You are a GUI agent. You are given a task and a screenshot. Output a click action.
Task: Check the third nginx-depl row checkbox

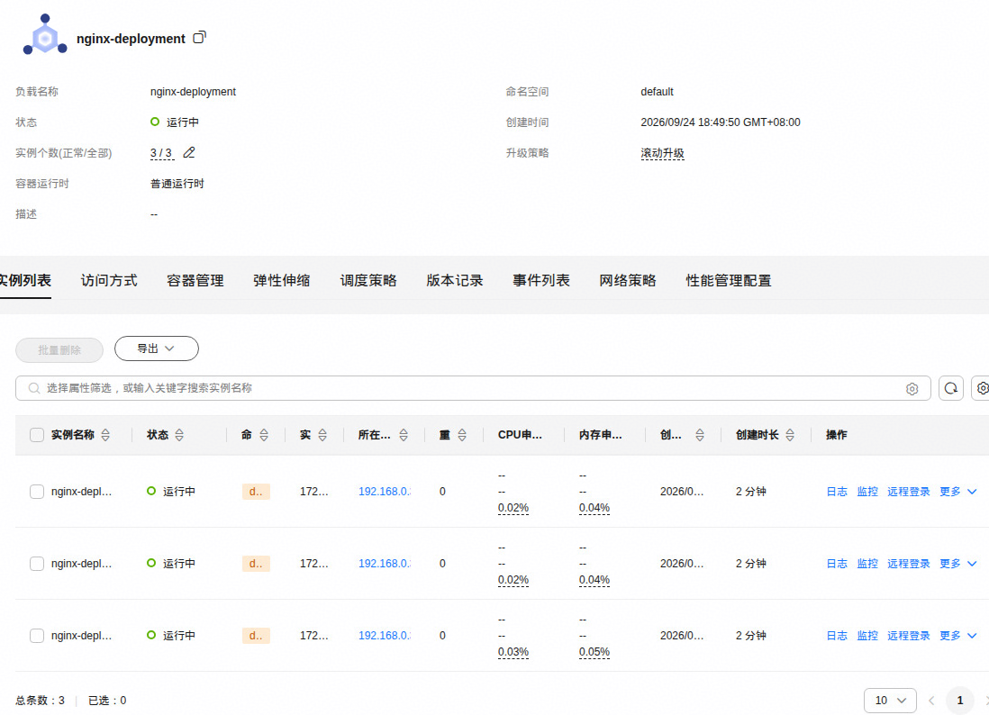pyautogui.click(x=37, y=636)
